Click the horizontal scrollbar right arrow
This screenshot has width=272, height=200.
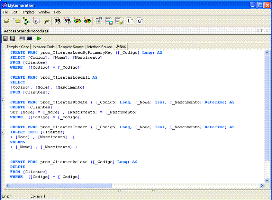[262, 186]
